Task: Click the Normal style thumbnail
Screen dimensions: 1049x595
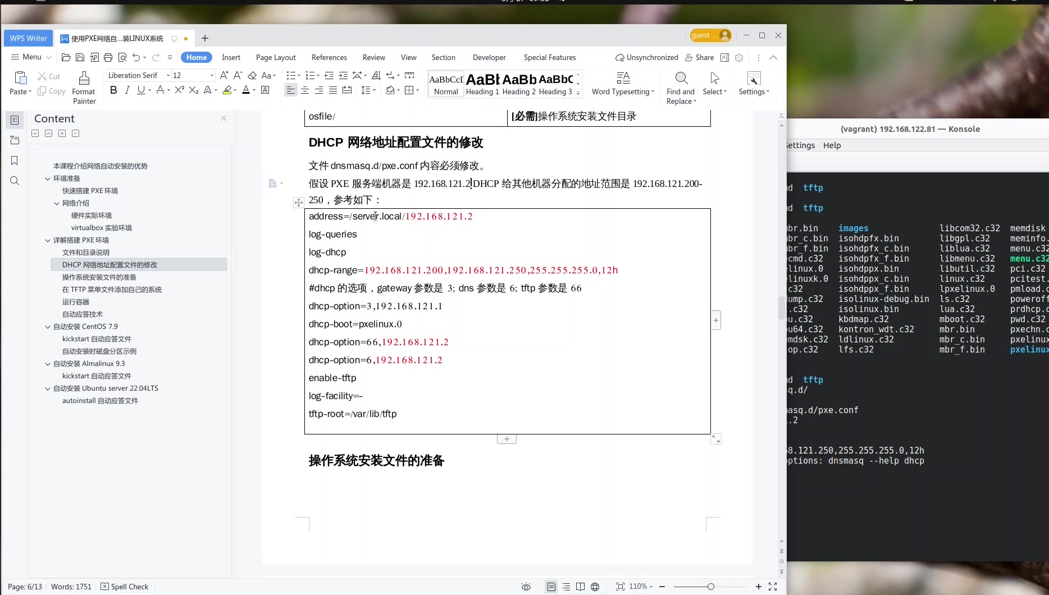Action: [445, 83]
